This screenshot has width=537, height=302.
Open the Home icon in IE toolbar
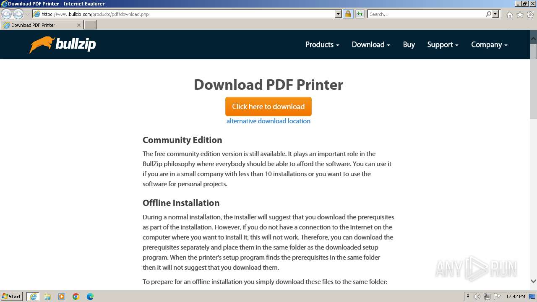pos(509,15)
